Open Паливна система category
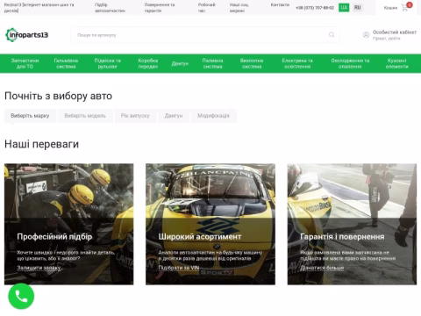 click(212, 63)
